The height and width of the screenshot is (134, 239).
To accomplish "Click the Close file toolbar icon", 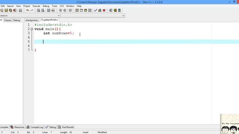I will click(15, 10).
